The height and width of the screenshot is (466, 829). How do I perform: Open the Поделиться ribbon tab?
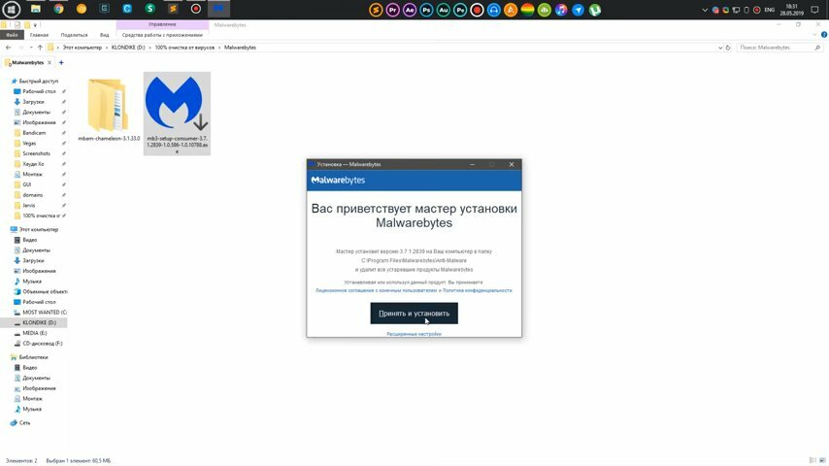pos(74,35)
